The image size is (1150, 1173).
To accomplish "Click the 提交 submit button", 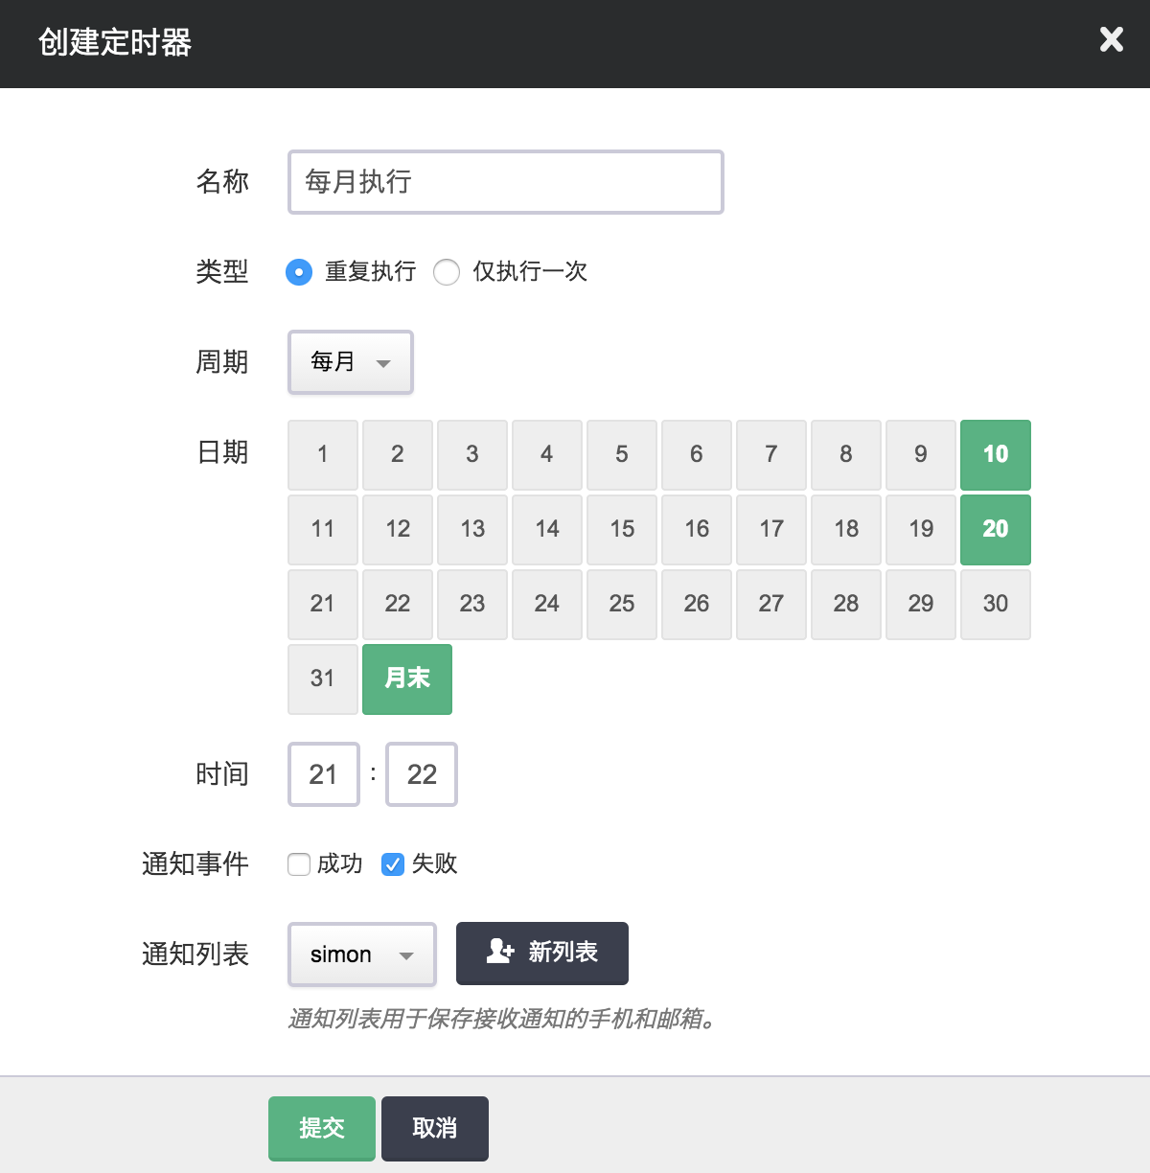I will (x=321, y=1128).
